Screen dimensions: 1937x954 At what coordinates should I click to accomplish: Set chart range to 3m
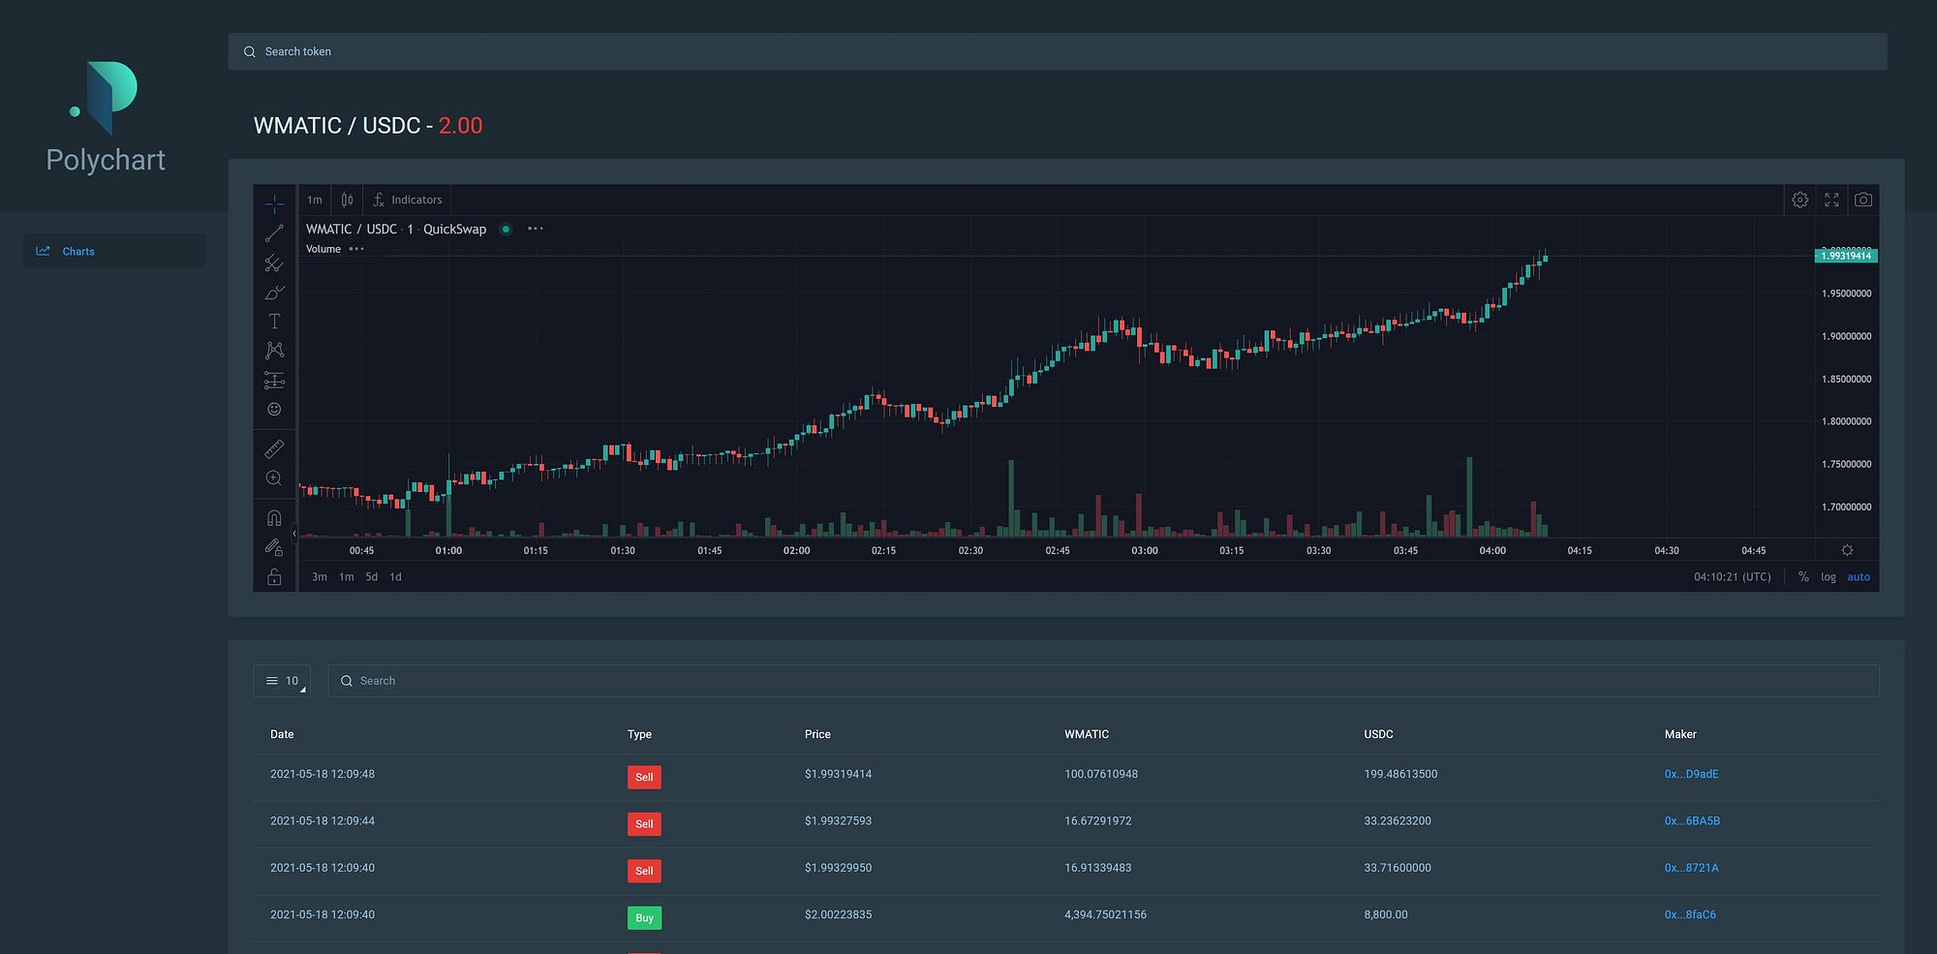pyautogui.click(x=320, y=577)
